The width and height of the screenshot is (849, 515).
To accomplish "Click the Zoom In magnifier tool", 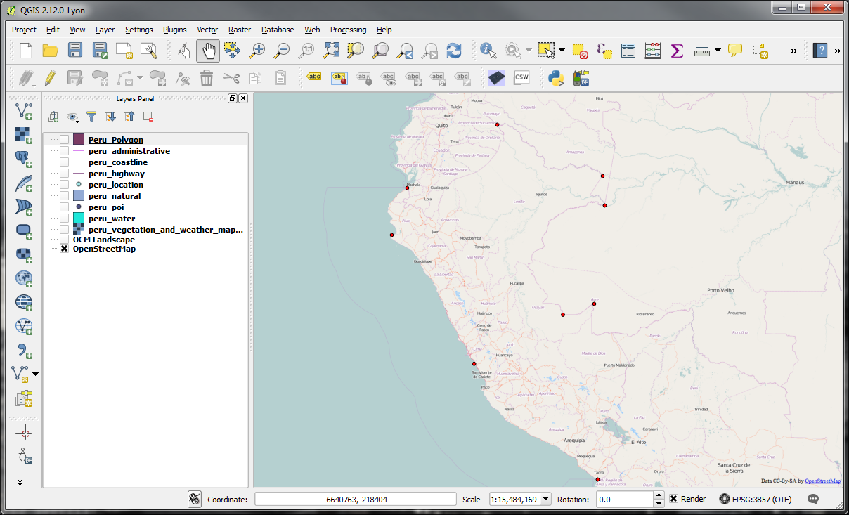I will click(x=258, y=51).
